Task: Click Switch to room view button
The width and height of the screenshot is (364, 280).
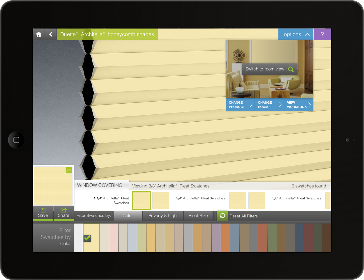Action: [x=270, y=69]
